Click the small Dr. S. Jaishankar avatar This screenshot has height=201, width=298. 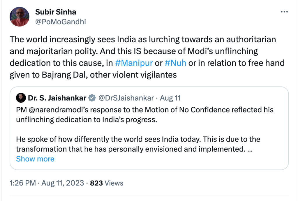pyautogui.click(x=20, y=98)
